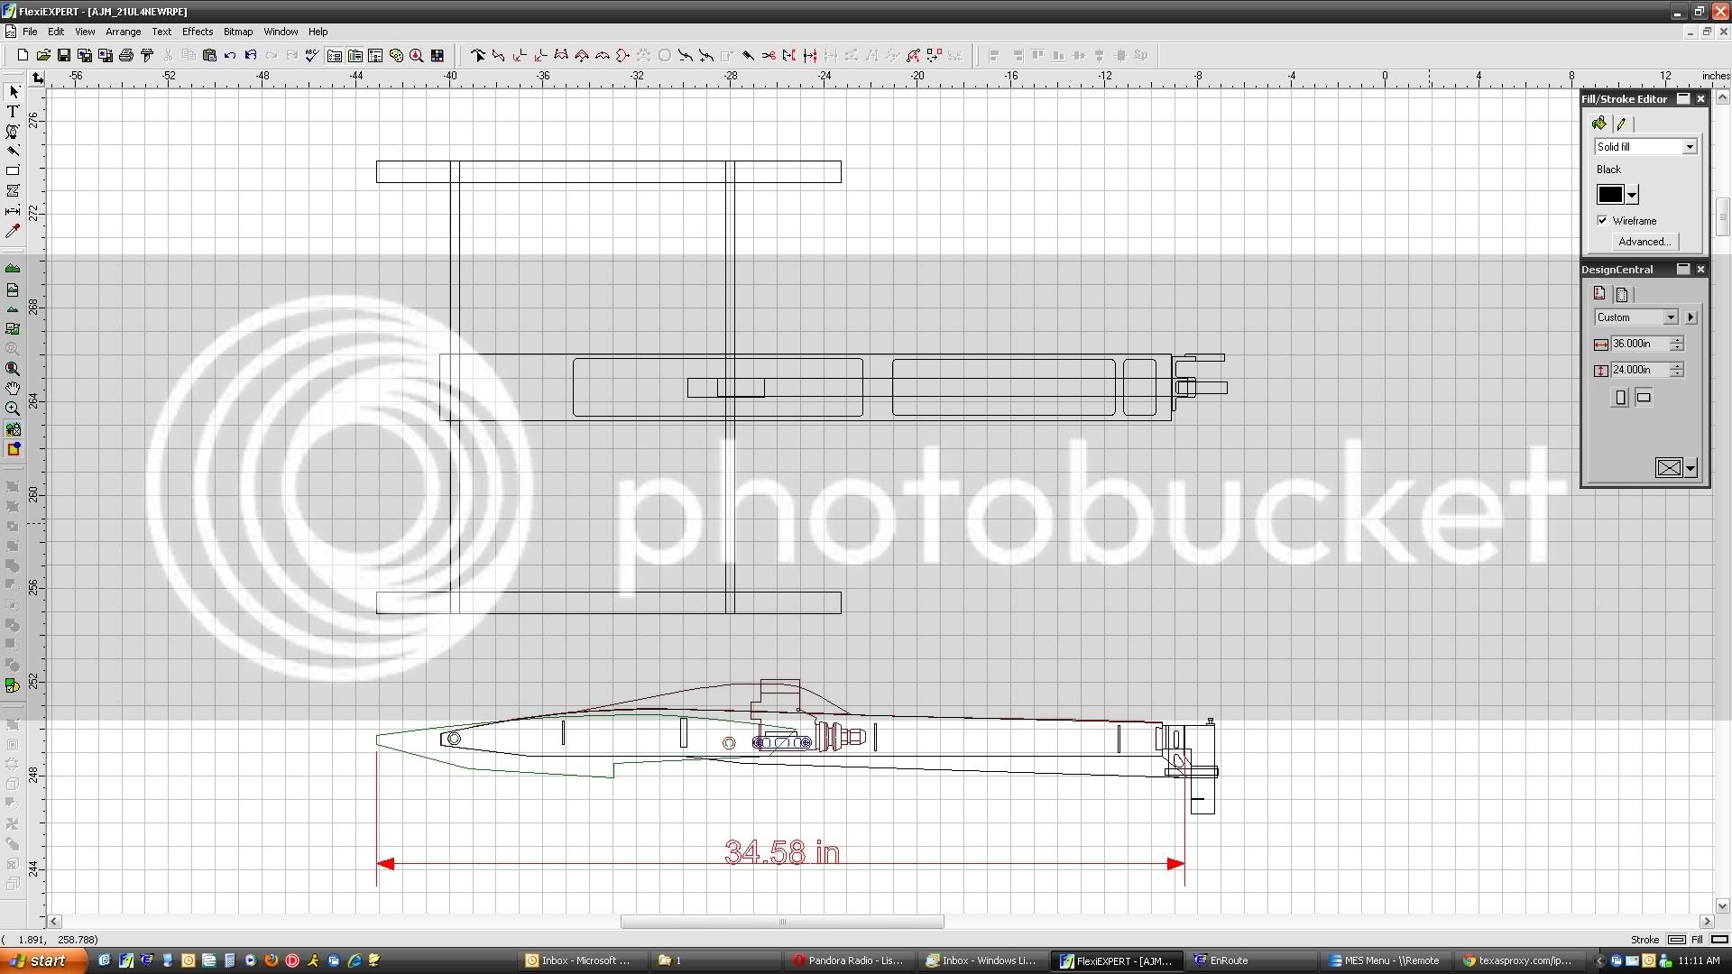The width and height of the screenshot is (1732, 974).
Task: Choose the Zoom in magnifier tool
Action: [13, 409]
